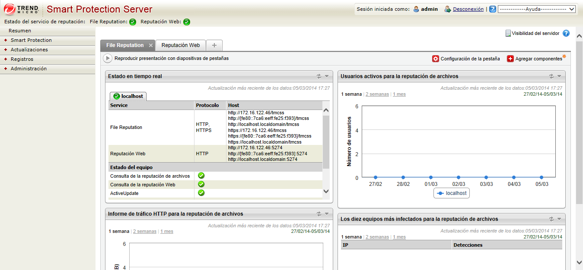The width and height of the screenshot is (583, 270).
Task: Show 2 semanas in Usuarios activos chart
Action: click(377, 94)
